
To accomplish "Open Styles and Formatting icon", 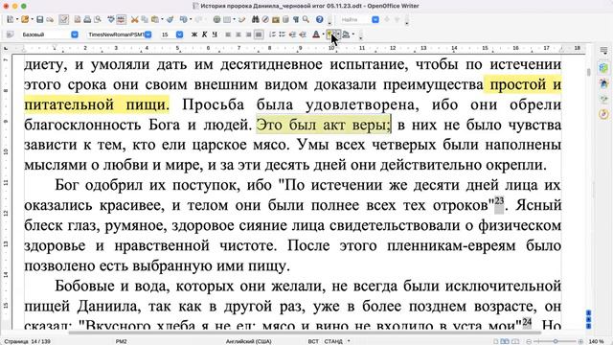I will click(x=11, y=34).
